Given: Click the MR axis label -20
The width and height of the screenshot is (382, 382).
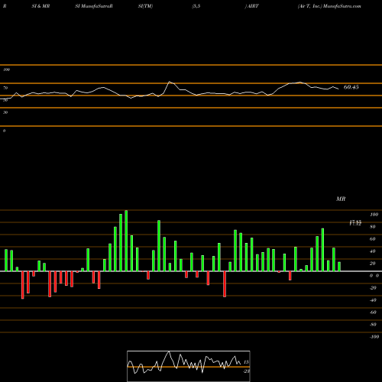Looking at the screenshot, I should point(373,288).
